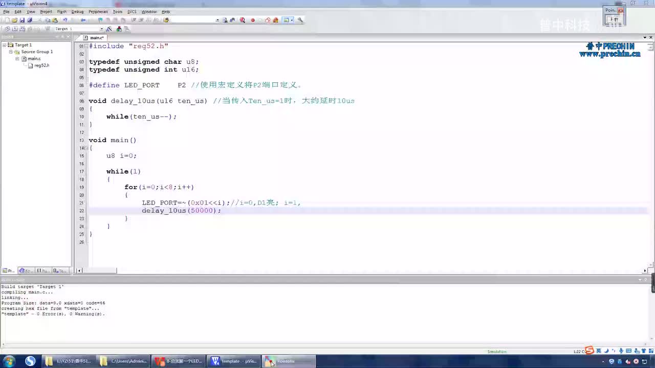
Task: Open the Flash menu
Action: tap(62, 11)
